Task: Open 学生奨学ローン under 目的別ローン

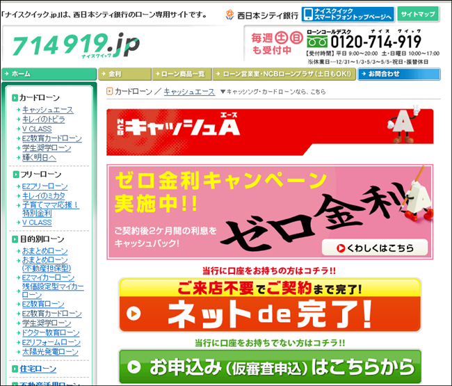Action: click(x=47, y=323)
